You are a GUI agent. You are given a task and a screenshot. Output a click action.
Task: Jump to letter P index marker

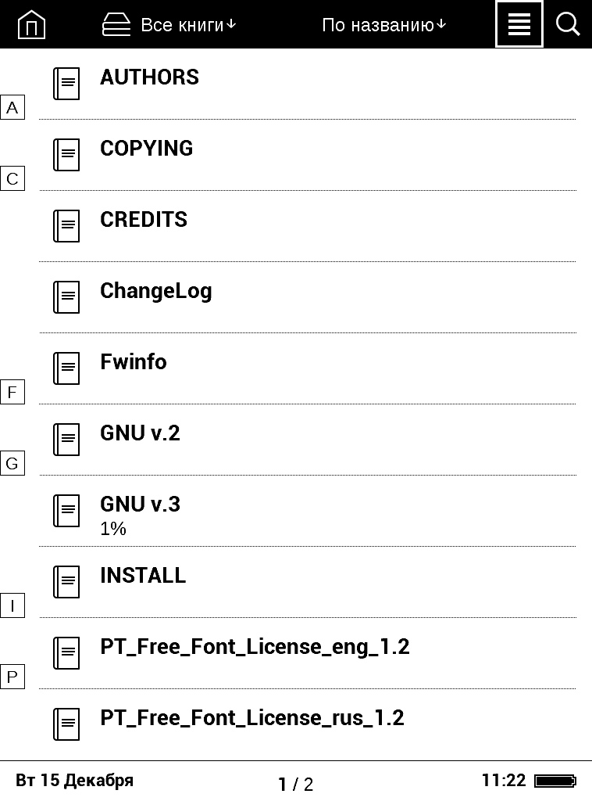coord(12,677)
